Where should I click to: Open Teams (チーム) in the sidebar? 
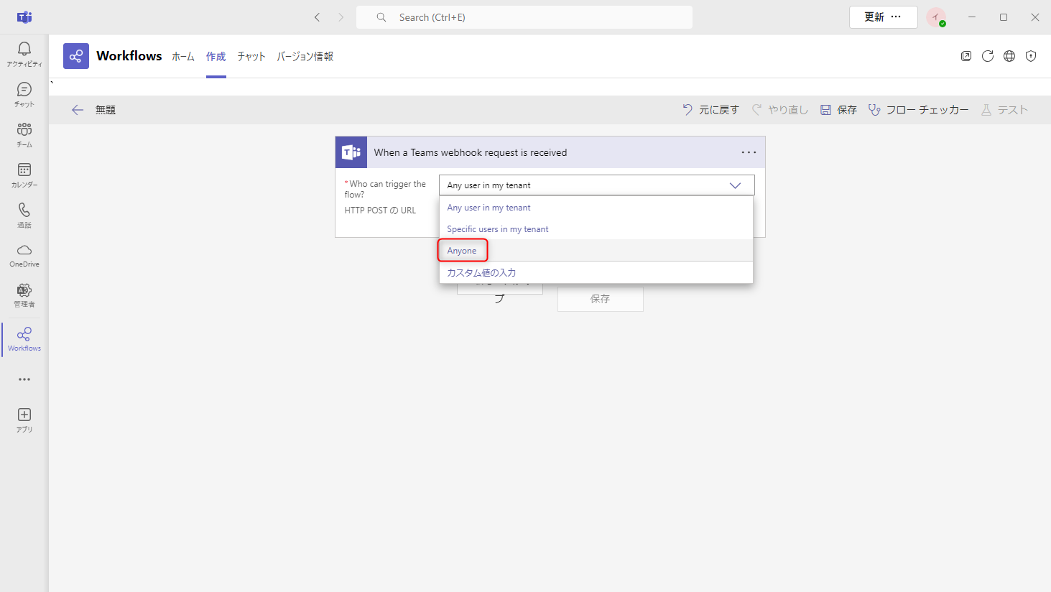(x=24, y=134)
